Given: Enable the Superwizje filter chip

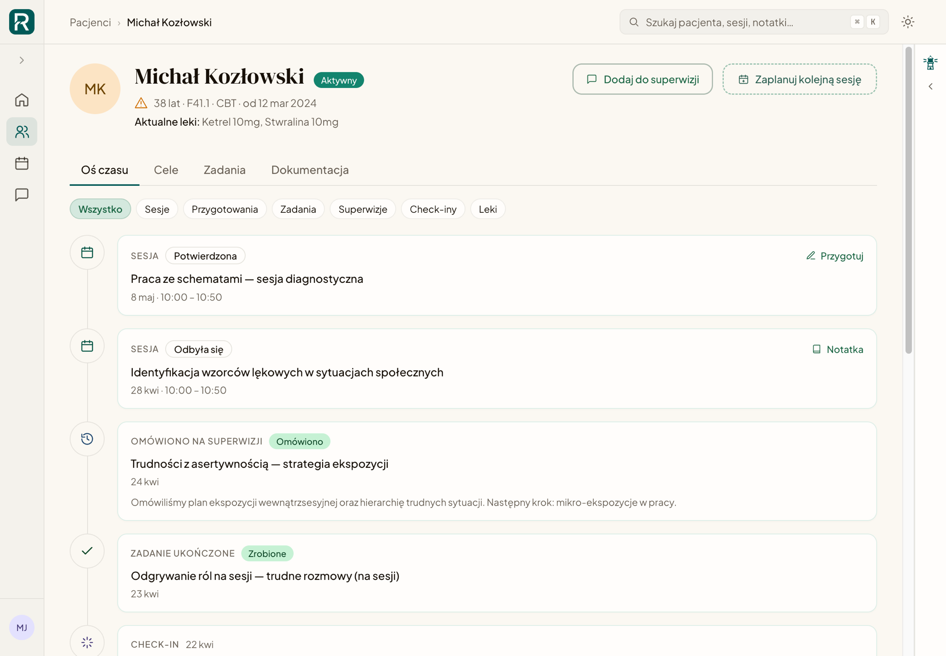Looking at the screenshot, I should (x=363, y=209).
